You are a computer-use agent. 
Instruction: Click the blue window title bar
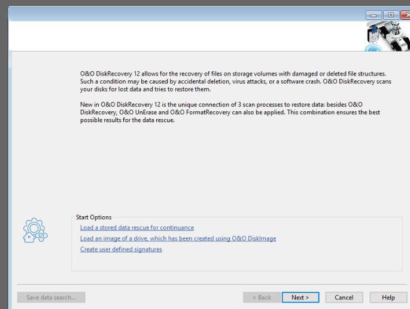pos(183,14)
